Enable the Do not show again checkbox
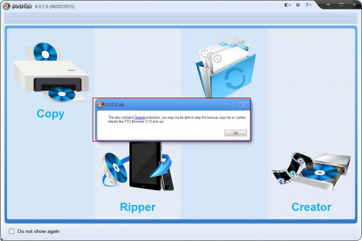This screenshot has height=241, width=362. 11,231
